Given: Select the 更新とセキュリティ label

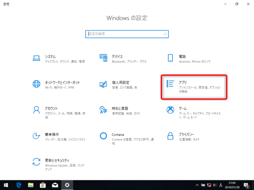Looking at the screenshot, I should [57, 160].
